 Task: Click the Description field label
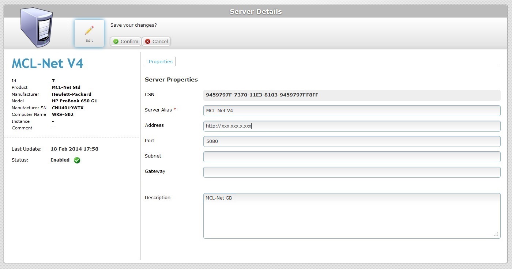[158, 198]
